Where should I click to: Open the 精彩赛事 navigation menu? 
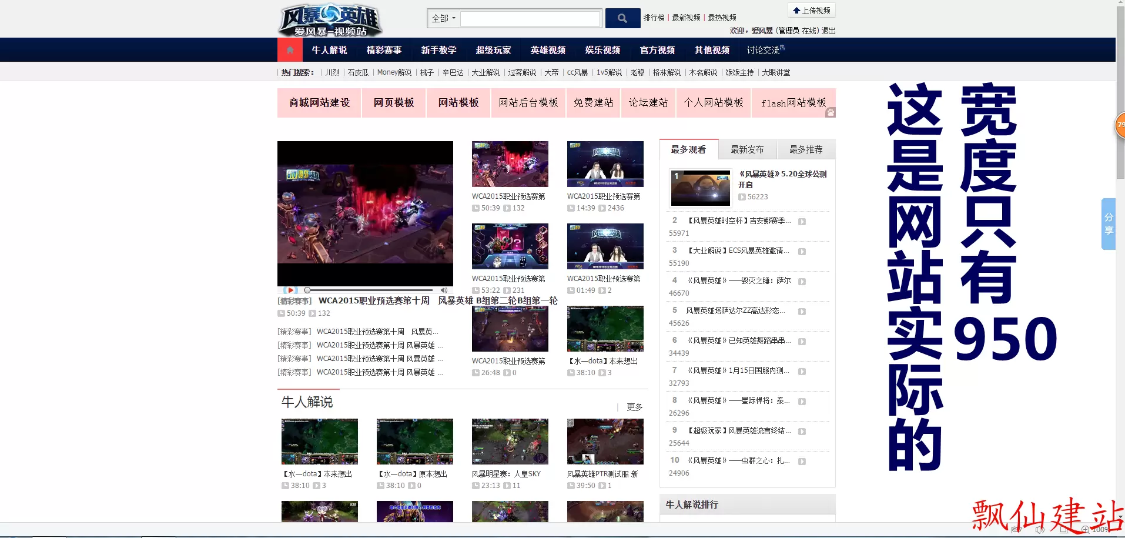[384, 50]
